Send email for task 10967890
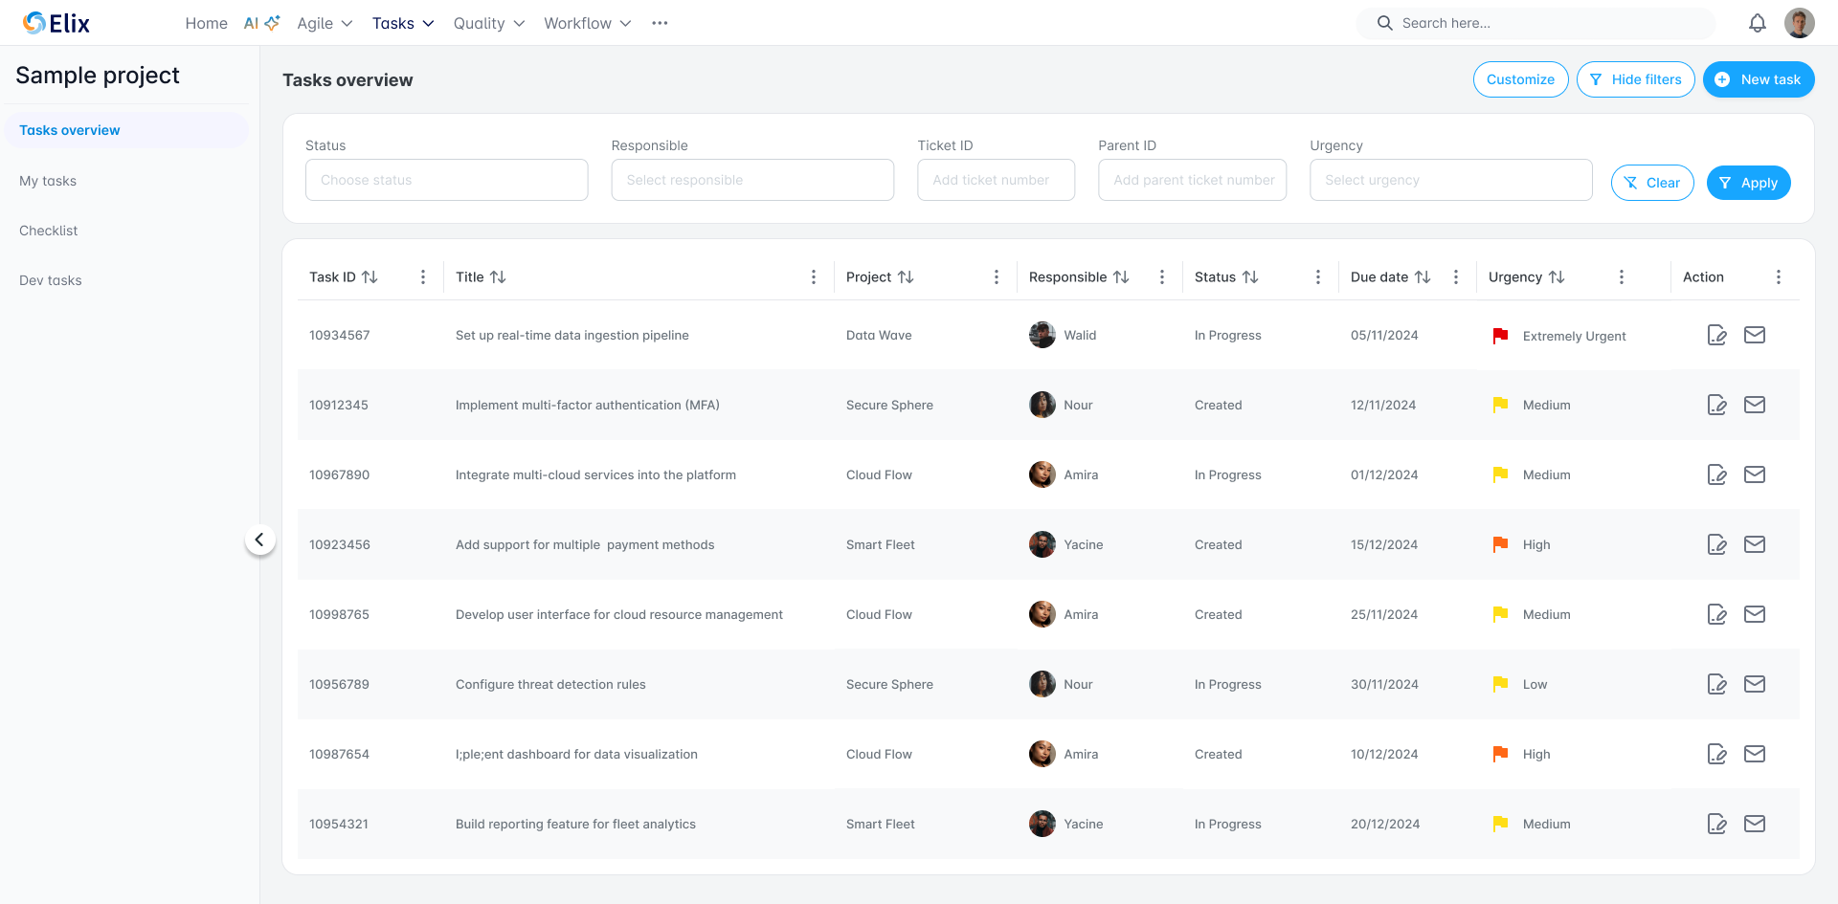The image size is (1838, 904). 1755,474
